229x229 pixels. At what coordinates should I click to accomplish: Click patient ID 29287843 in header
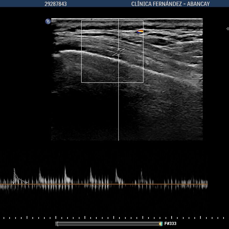click(x=55, y=4)
